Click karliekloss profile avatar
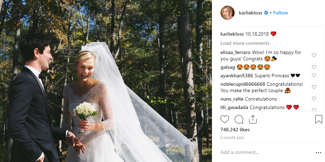This screenshot has height=162, width=325. tap(228, 13)
